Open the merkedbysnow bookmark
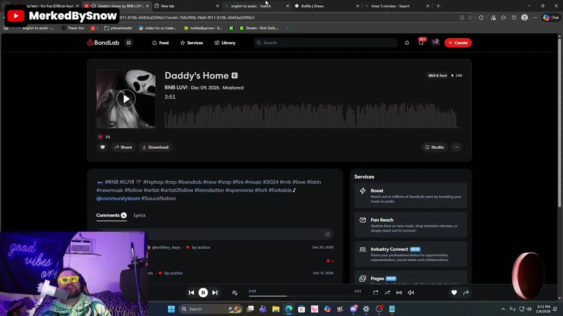 [203, 28]
